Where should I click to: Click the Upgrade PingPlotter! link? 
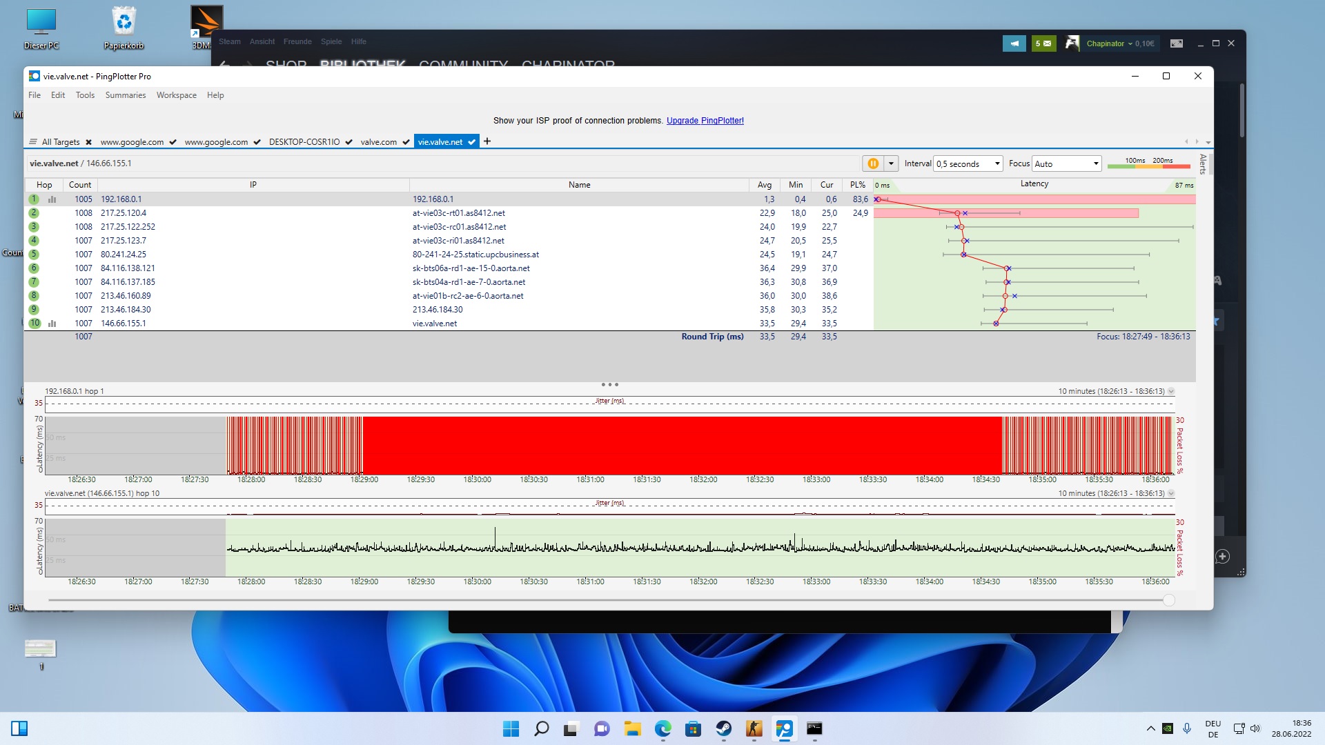pyautogui.click(x=705, y=121)
